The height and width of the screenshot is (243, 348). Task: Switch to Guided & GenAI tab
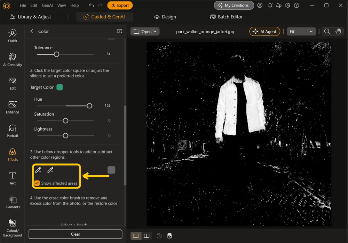tap(104, 17)
